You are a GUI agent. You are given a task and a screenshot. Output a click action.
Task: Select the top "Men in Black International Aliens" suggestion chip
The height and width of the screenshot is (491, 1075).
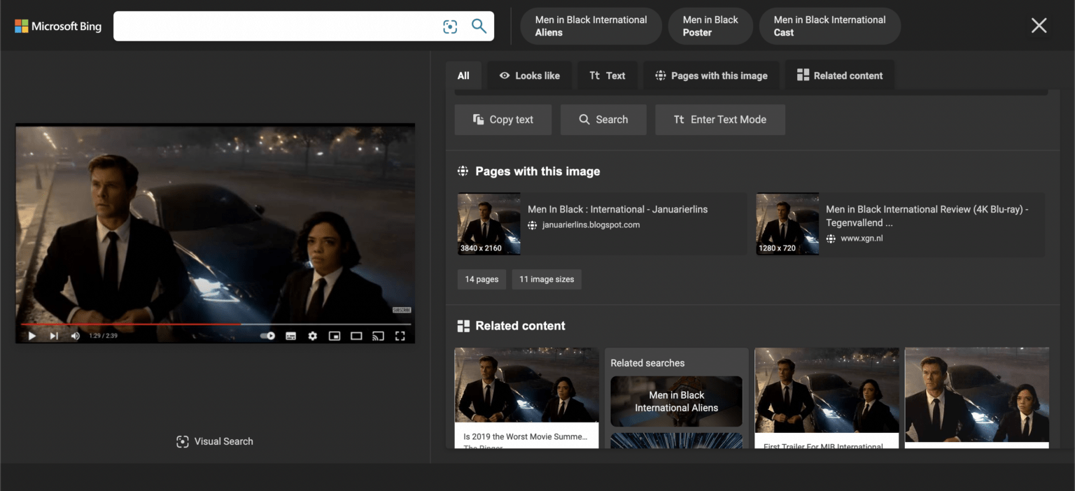[x=591, y=26]
